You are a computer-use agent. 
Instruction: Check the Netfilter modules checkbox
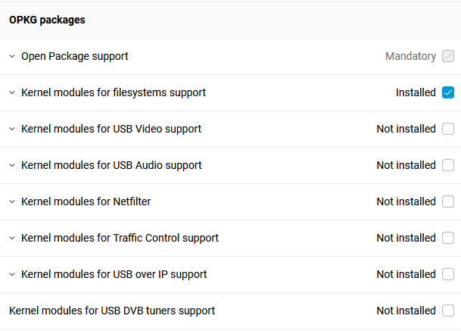[448, 201]
